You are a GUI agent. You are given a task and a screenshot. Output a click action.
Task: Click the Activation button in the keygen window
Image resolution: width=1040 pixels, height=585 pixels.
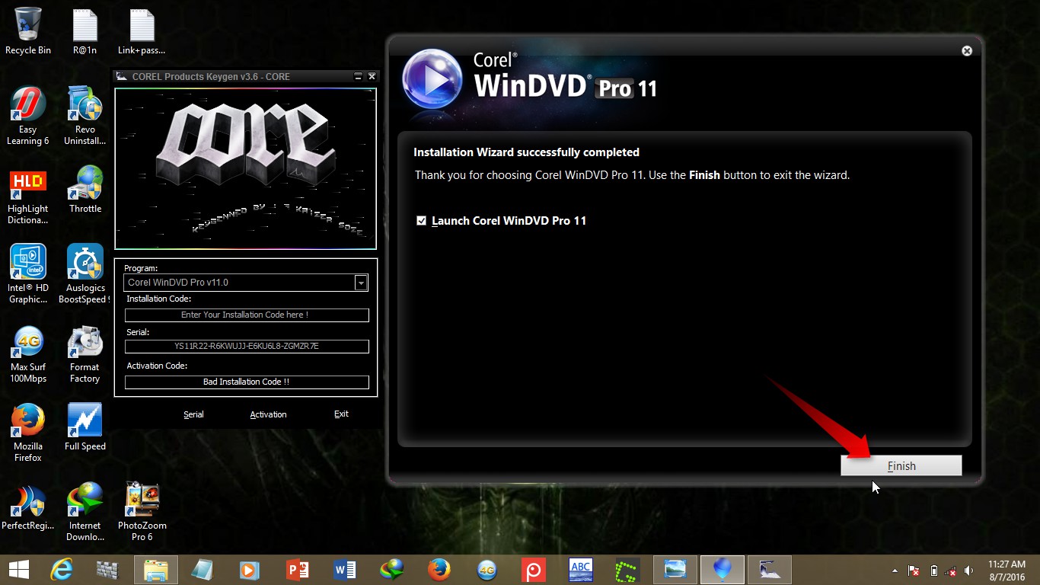coord(268,414)
